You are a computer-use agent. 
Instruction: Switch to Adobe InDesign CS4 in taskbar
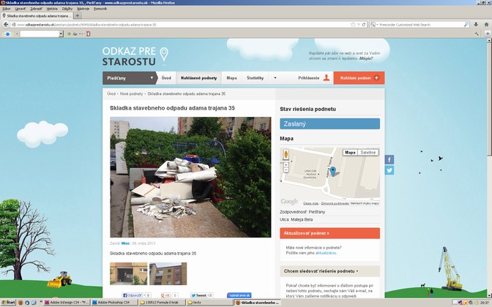pos(67,303)
